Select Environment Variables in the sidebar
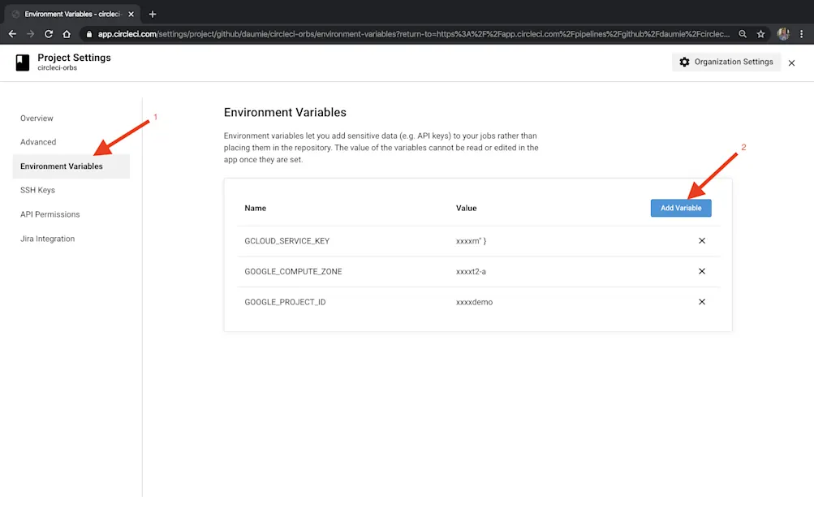 62,166
